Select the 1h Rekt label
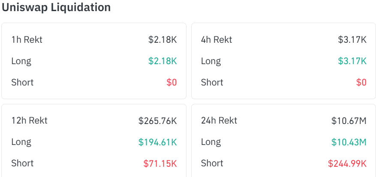The image size is (376, 177). [27, 40]
